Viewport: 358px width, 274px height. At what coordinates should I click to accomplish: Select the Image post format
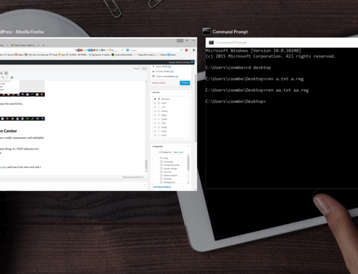[x=155, y=127]
